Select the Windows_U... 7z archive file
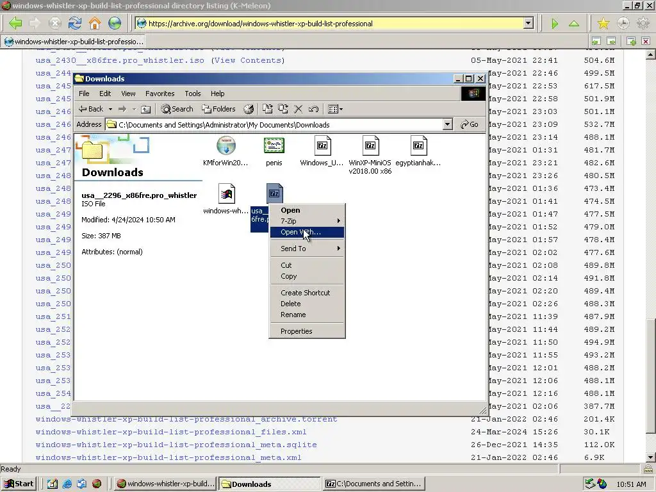The height and width of the screenshot is (492, 656). [322, 145]
